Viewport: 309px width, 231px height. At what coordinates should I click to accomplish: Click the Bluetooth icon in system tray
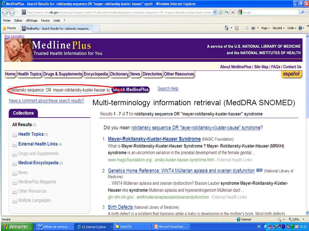(x=284, y=227)
